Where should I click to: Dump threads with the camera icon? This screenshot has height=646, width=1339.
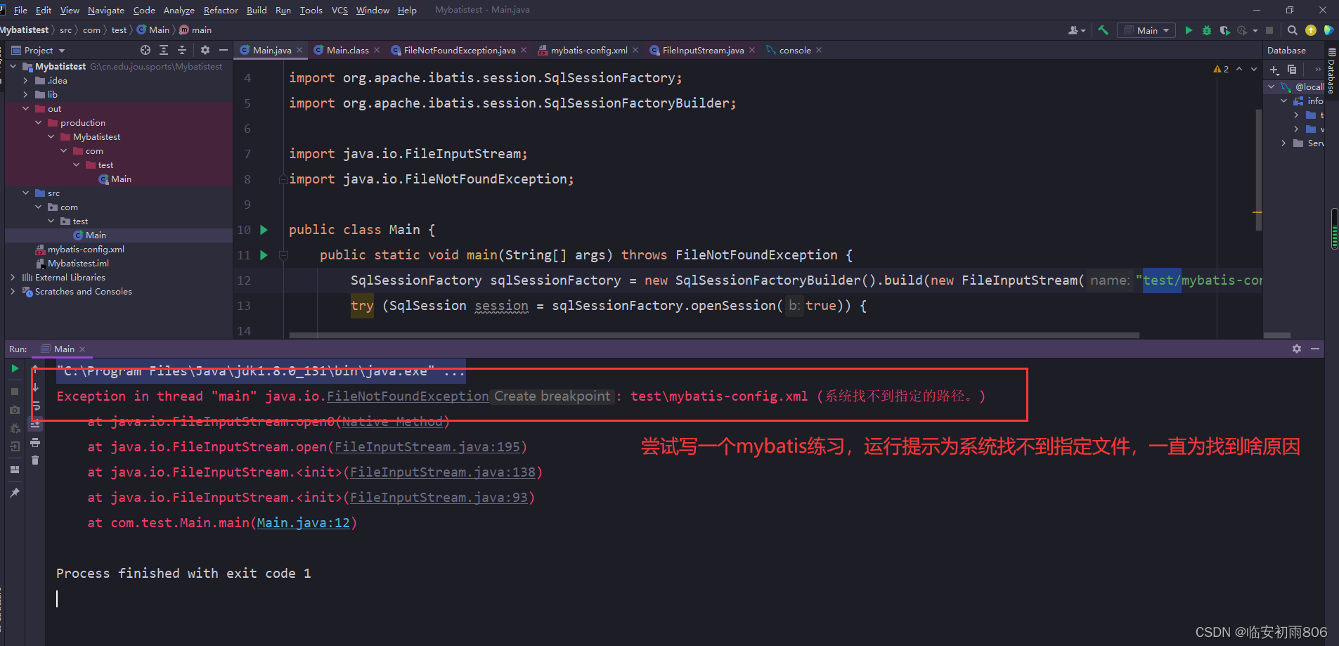[x=15, y=410]
